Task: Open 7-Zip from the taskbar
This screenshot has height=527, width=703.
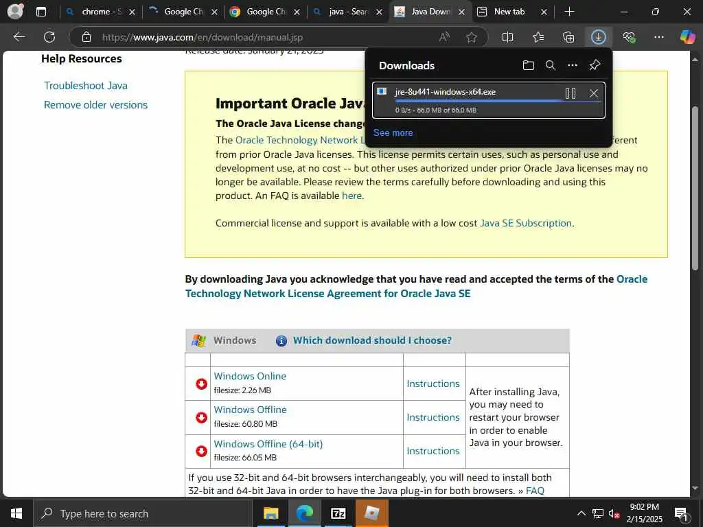Action: point(338,513)
